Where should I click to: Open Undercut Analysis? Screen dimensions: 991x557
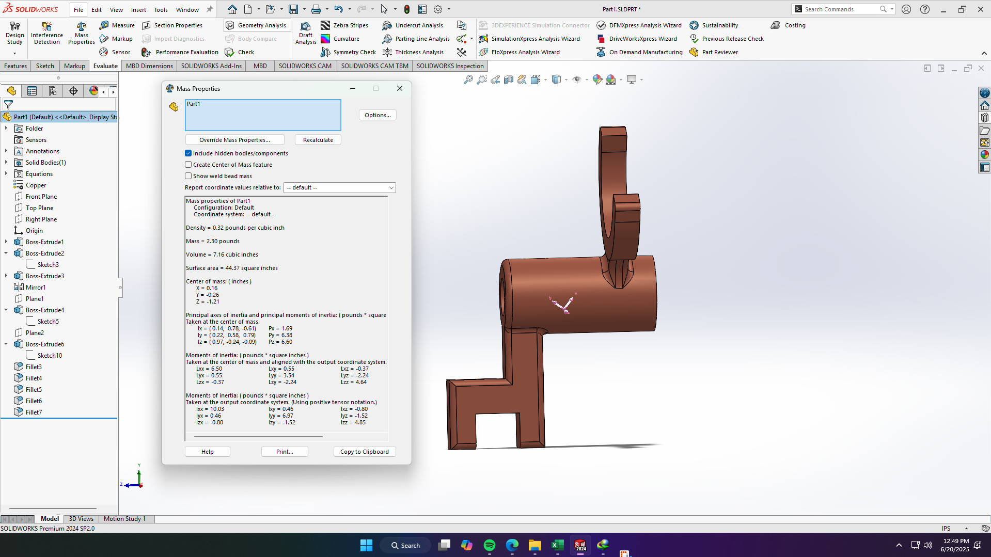point(413,25)
